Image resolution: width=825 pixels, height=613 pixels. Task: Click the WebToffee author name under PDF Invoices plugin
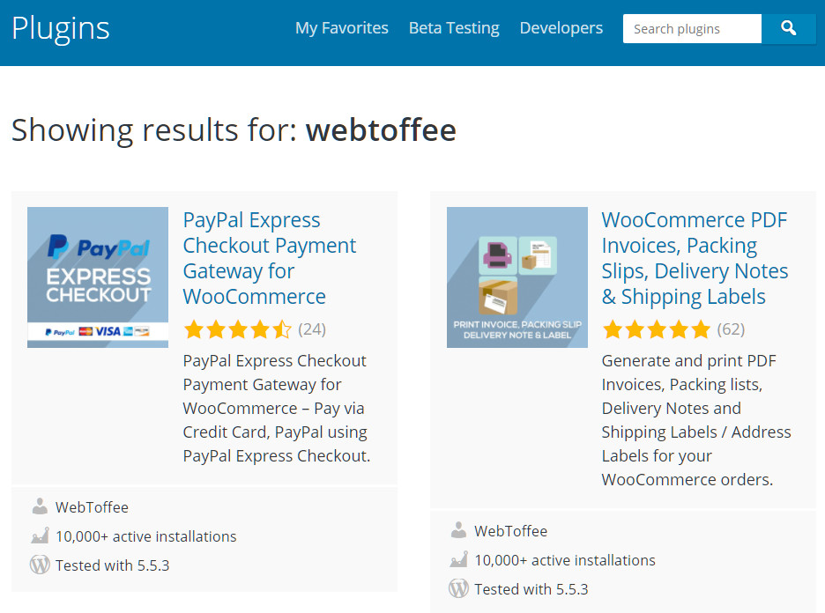[x=511, y=531]
